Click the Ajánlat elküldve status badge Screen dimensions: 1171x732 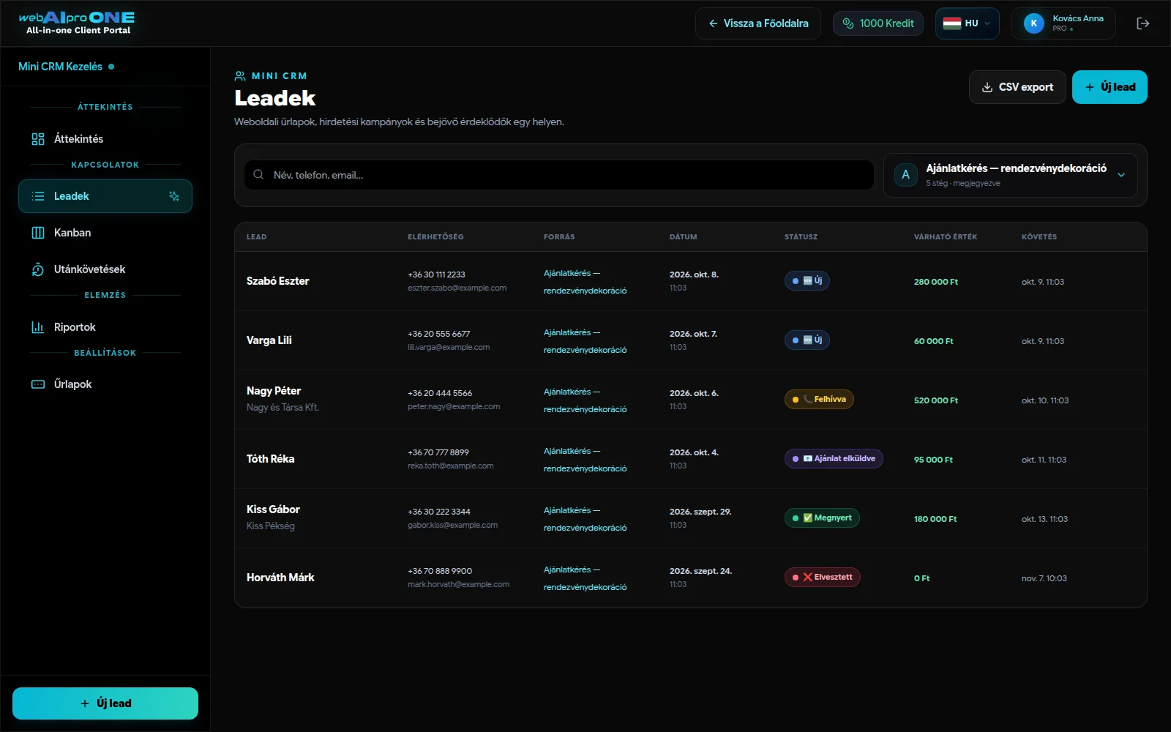pos(834,459)
